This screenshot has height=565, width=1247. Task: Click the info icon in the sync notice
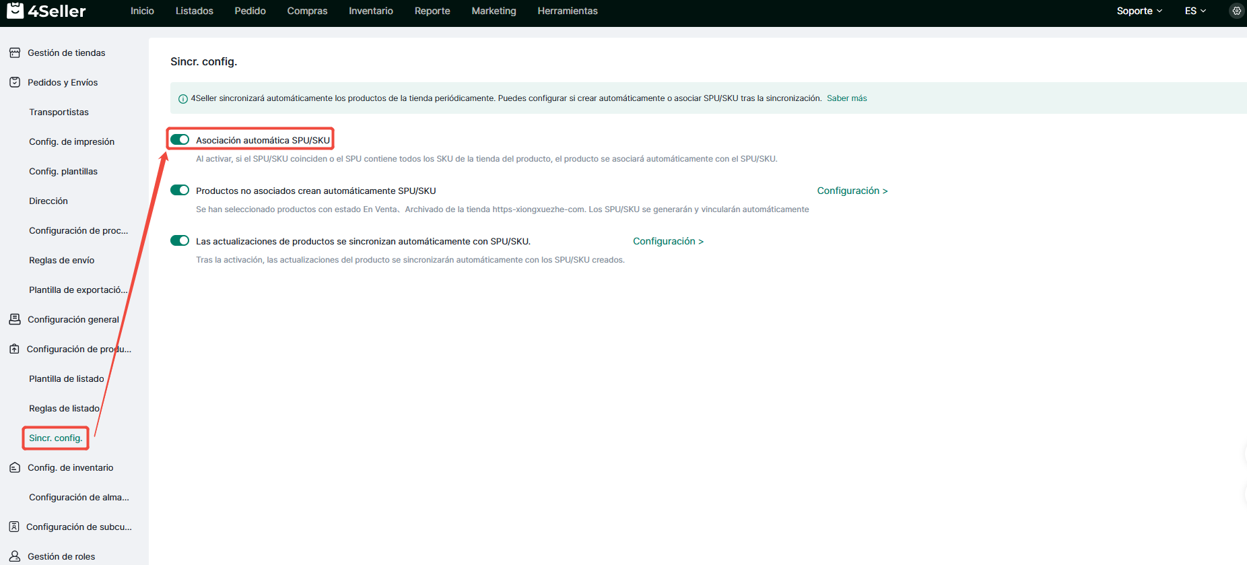[182, 99]
